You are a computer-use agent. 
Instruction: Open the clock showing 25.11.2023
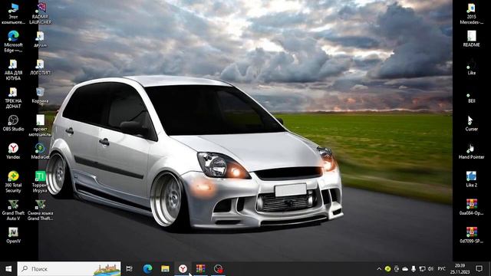point(460,268)
